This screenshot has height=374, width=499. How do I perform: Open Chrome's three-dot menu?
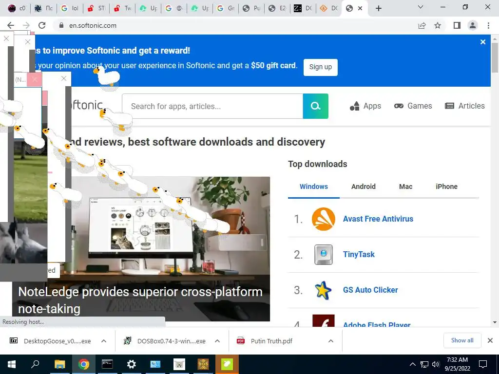tap(488, 25)
